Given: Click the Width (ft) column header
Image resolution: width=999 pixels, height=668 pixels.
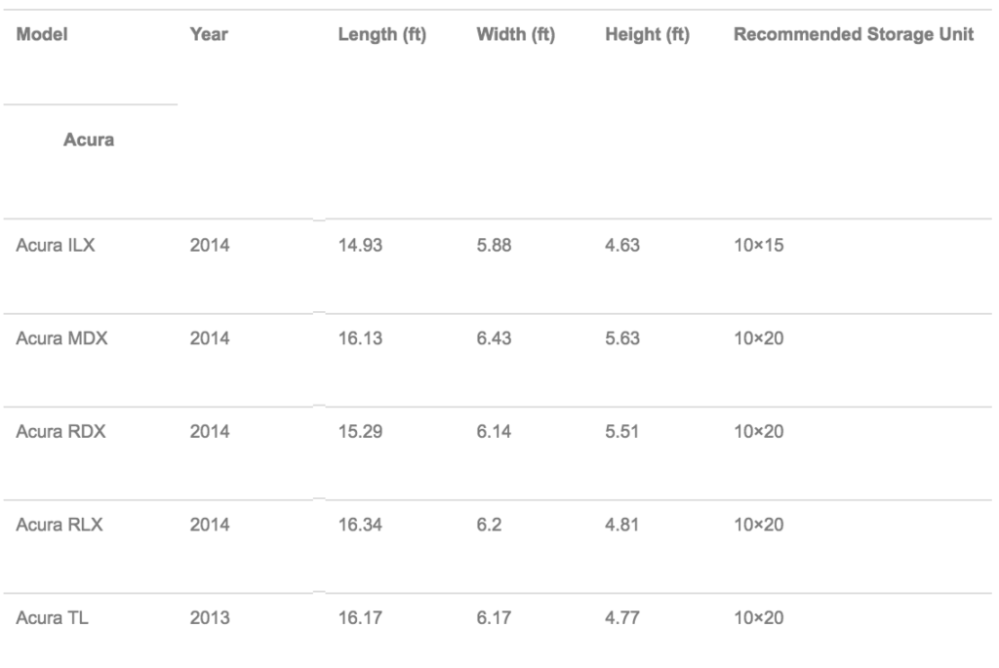Looking at the screenshot, I should pos(515,34).
